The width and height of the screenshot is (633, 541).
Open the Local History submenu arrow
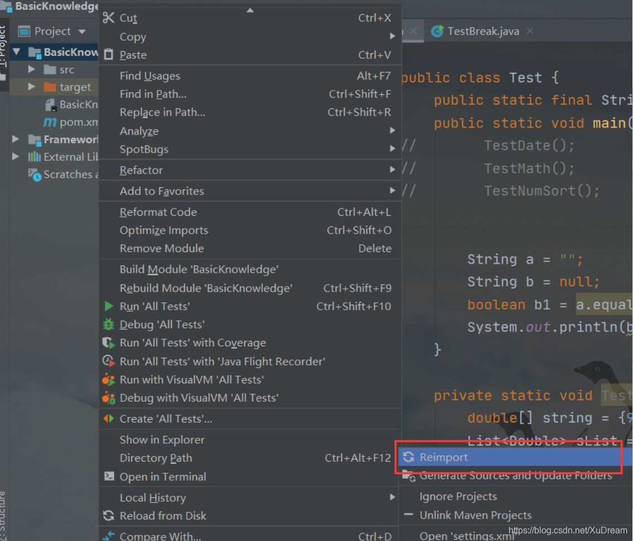click(x=392, y=497)
